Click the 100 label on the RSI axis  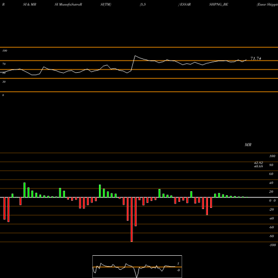[4, 51]
